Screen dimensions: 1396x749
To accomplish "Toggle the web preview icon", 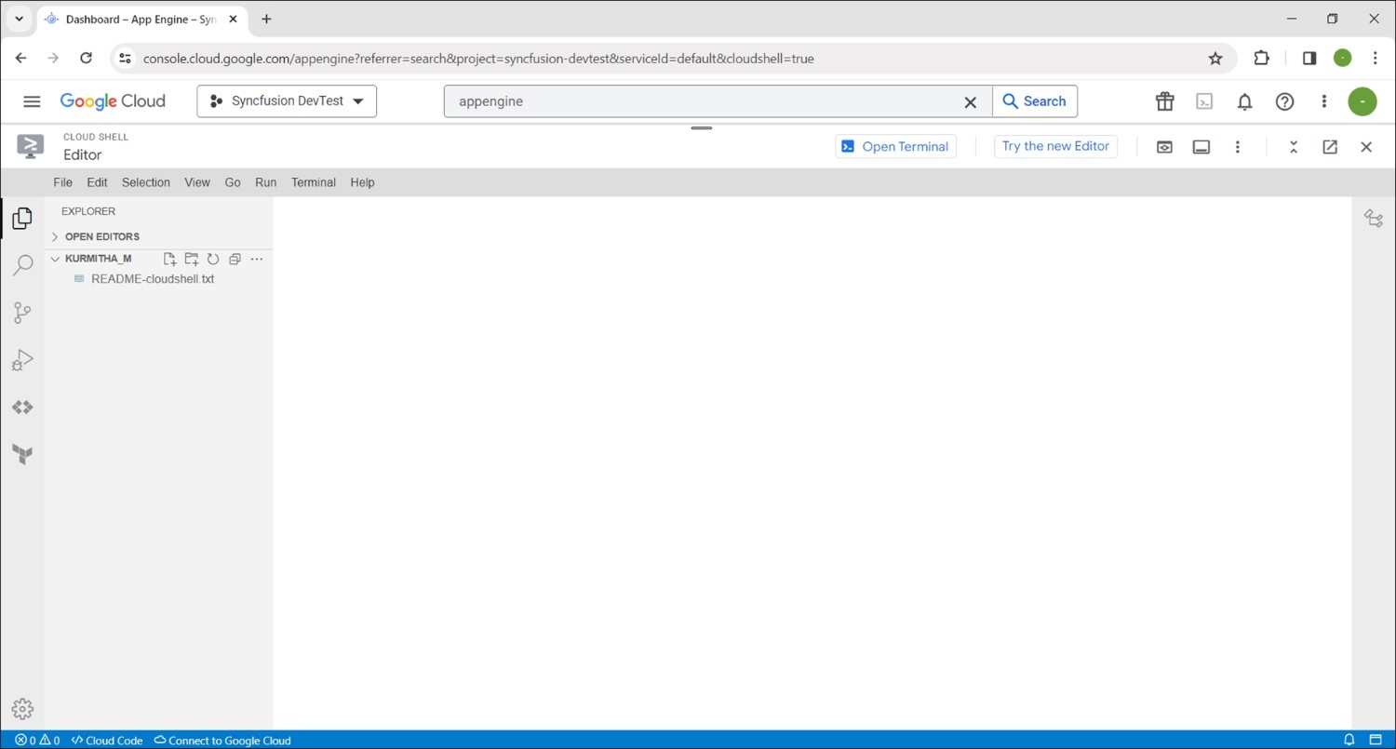I will tap(1164, 147).
